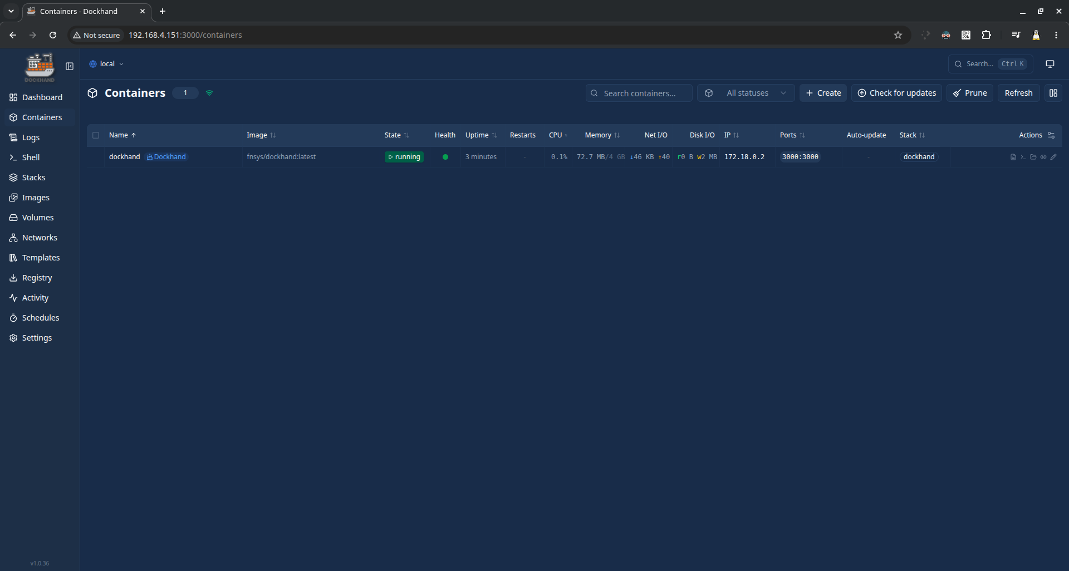1069x571 pixels.
Task: Click the Create container button
Action: 823,93
